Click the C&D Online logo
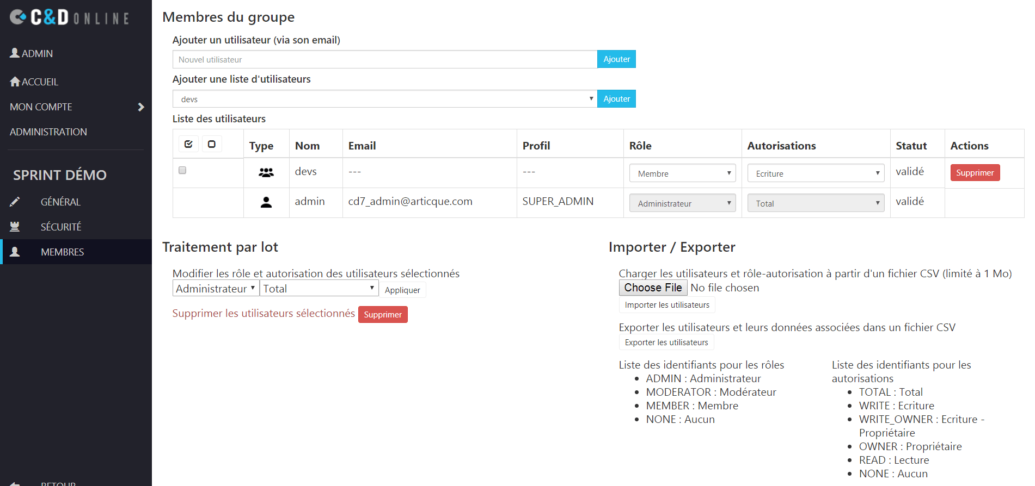Viewport: 1035px width, 486px height. [69, 17]
